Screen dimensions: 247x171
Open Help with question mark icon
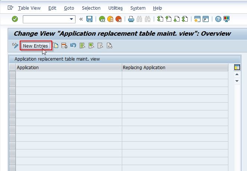218,19
